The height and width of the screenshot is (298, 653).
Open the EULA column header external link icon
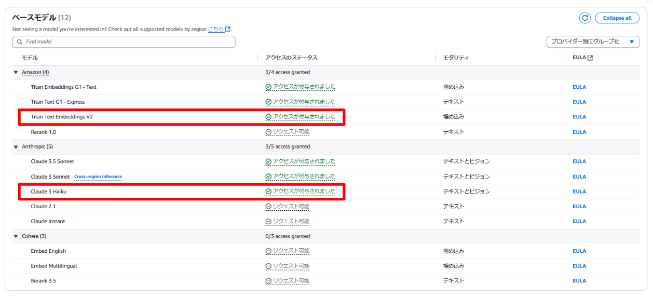590,58
